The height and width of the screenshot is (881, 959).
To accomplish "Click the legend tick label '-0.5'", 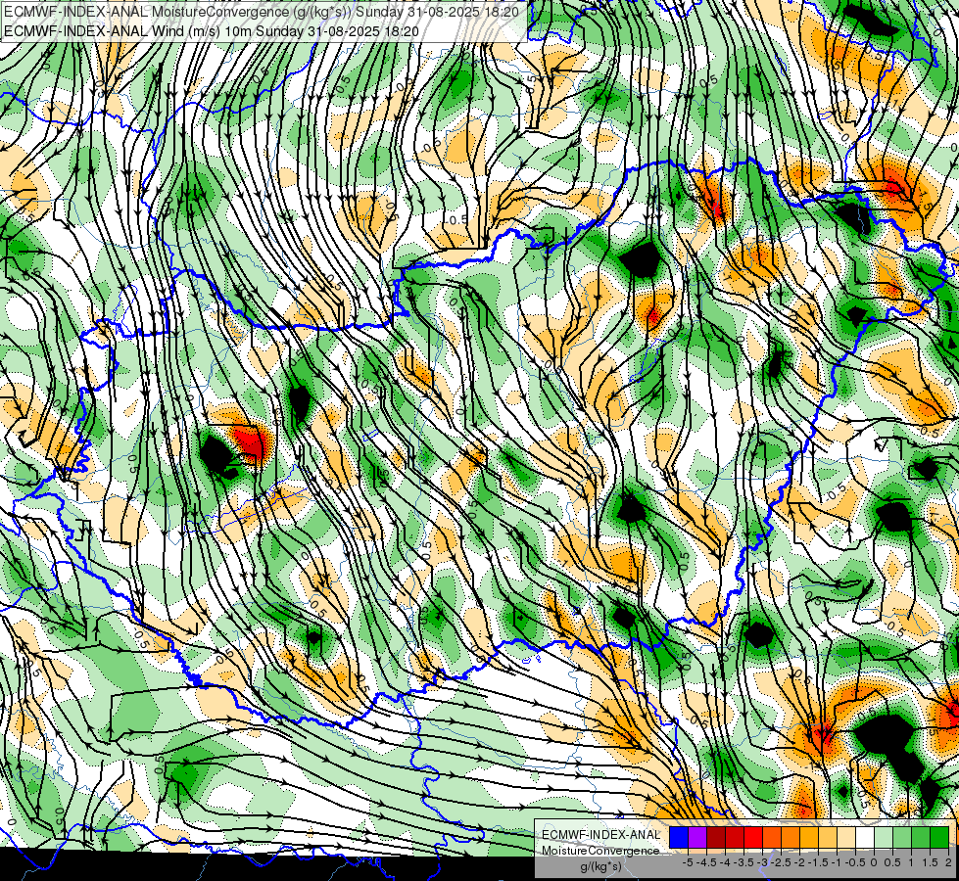I will 855,862.
